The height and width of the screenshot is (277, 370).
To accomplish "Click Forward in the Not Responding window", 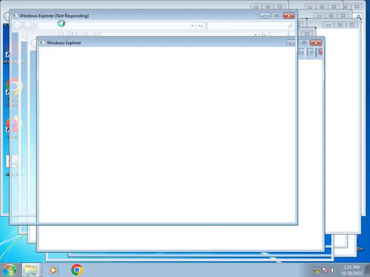I will pyautogui.click(x=27, y=26).
